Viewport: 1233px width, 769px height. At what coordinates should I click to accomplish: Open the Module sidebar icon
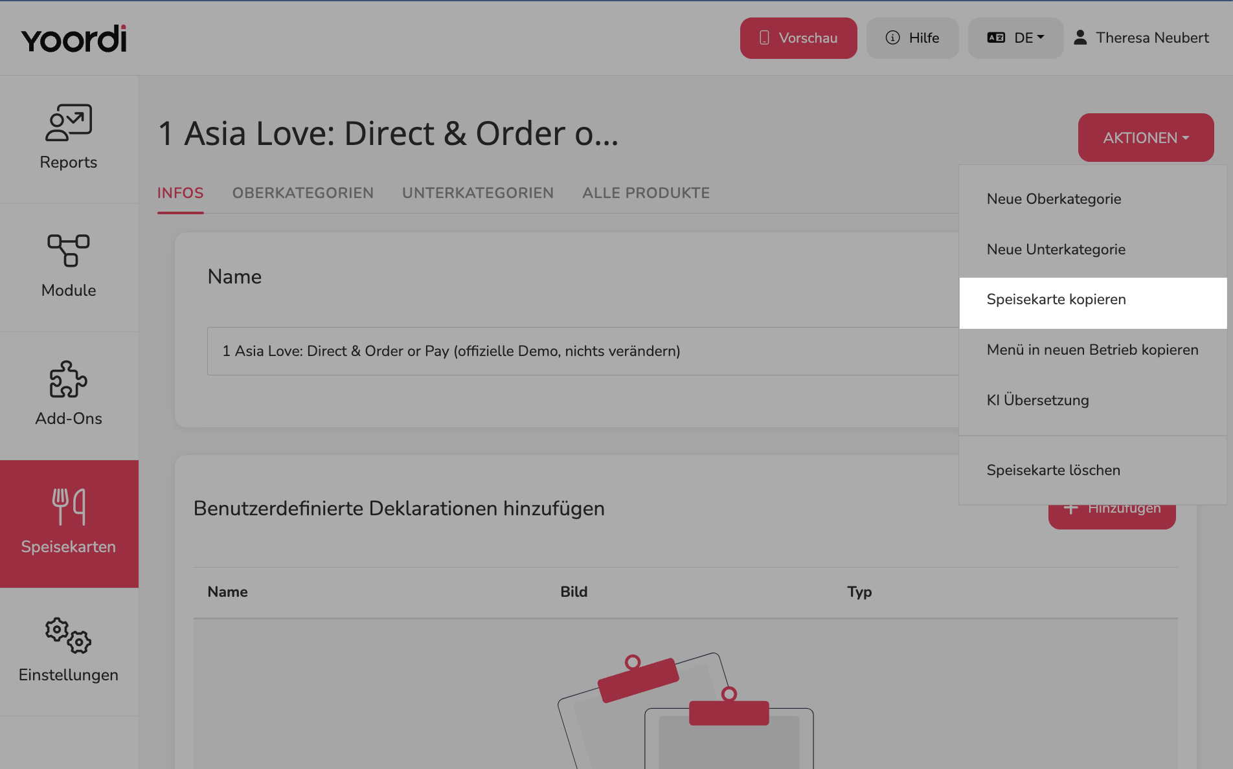[69, 251]
